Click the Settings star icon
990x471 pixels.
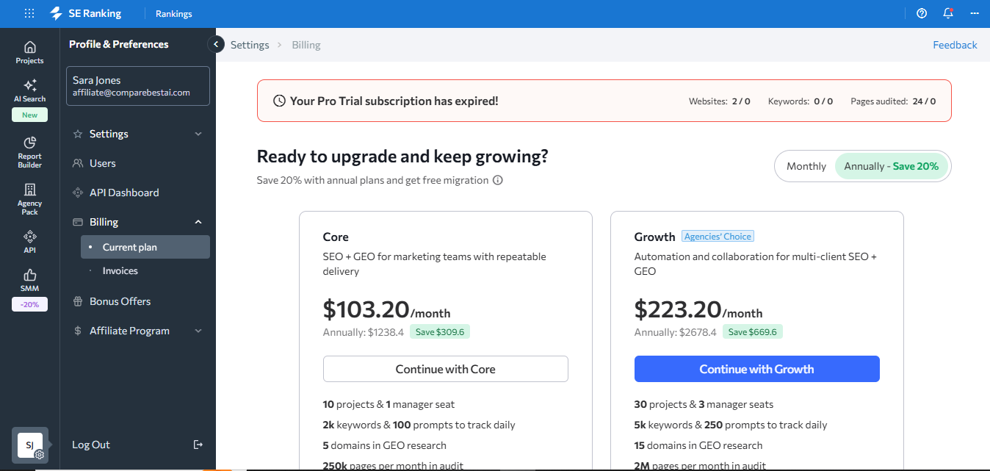click(x=78, y=134)
